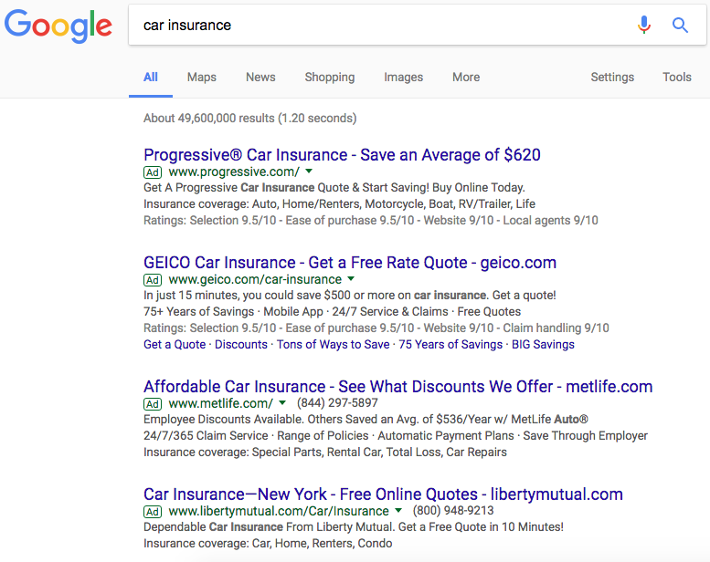Click 'In just 15 minutes' GEICO description
Screen dimensions: 710x562
(x=350, y=296)
